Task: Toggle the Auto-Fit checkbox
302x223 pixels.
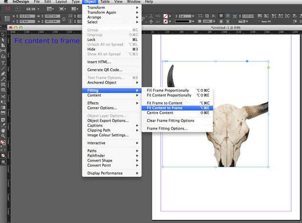Action: pyautogui.click(x=259, y=21)
